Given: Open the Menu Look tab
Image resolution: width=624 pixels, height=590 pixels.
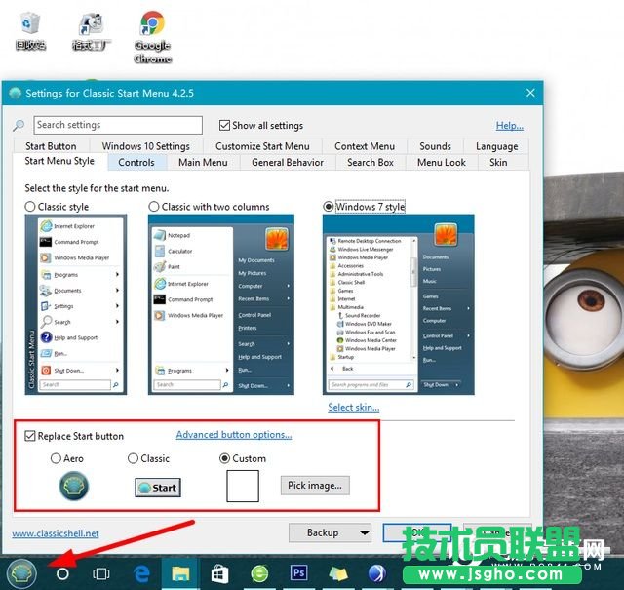Looking at the screenshot, I should point(442,163).
